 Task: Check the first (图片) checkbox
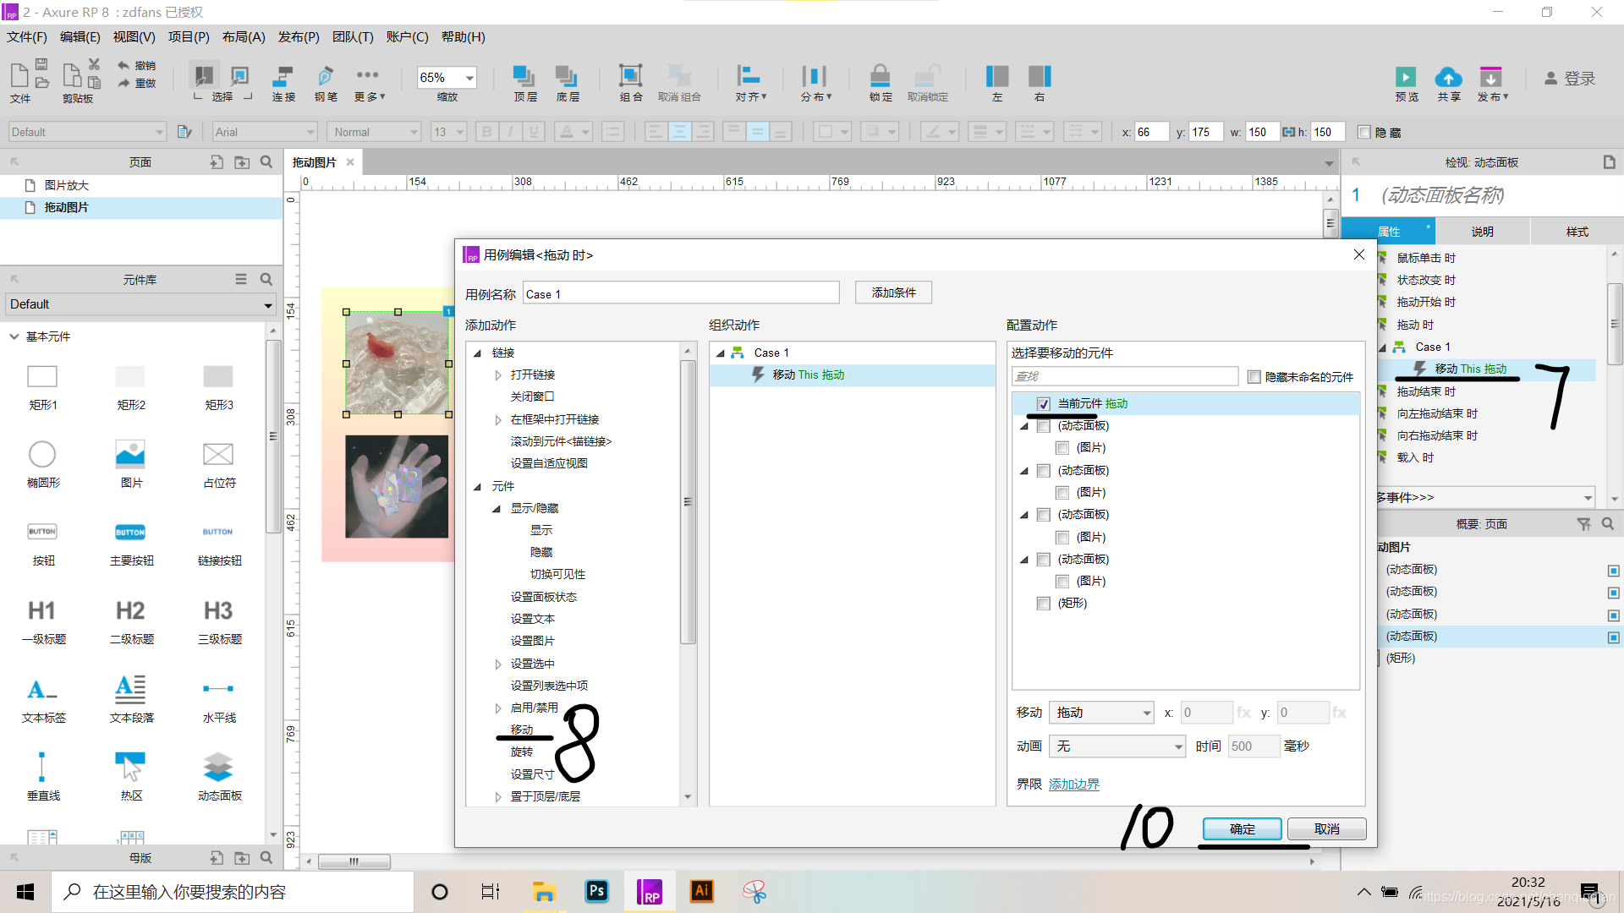click(1062, 448)
